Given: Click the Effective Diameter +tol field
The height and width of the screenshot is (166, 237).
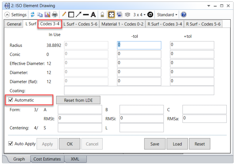Looking at the screenshot, I should click(192, 63).
